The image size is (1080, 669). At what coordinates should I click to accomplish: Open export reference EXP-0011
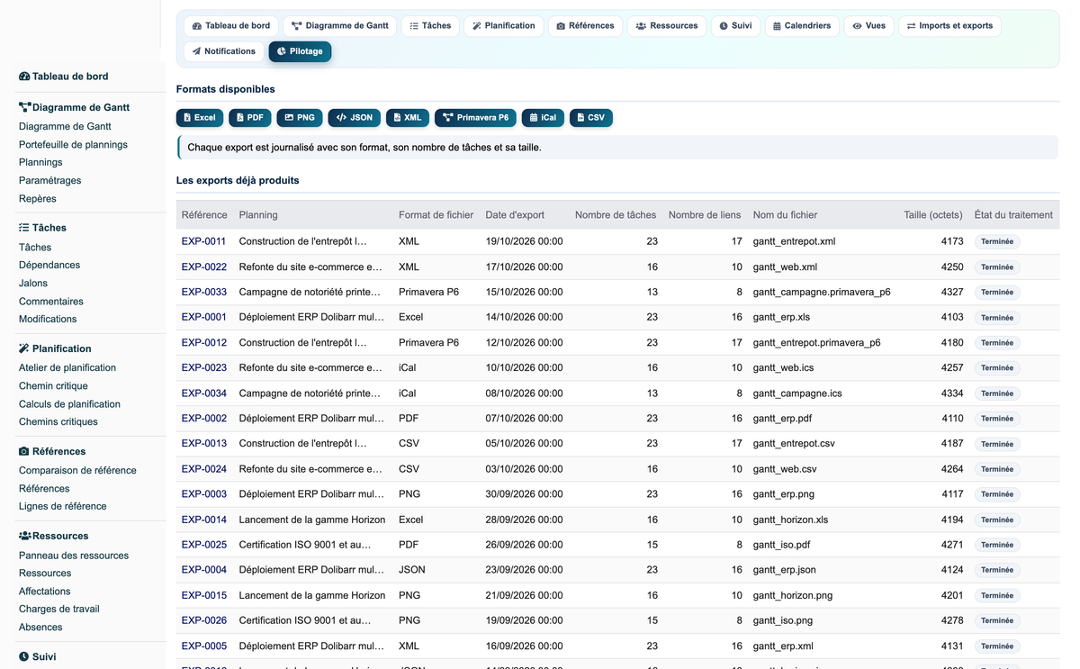pos(204,242)
